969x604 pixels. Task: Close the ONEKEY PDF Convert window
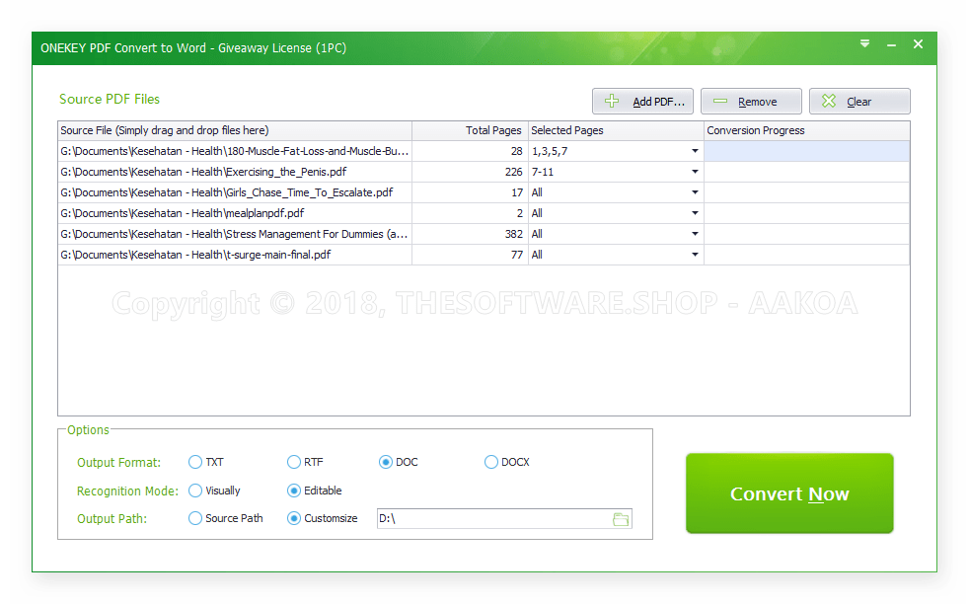918,44
